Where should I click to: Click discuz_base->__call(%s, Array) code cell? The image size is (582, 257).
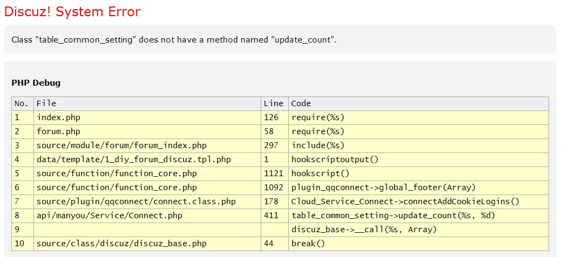click(364, 230)
